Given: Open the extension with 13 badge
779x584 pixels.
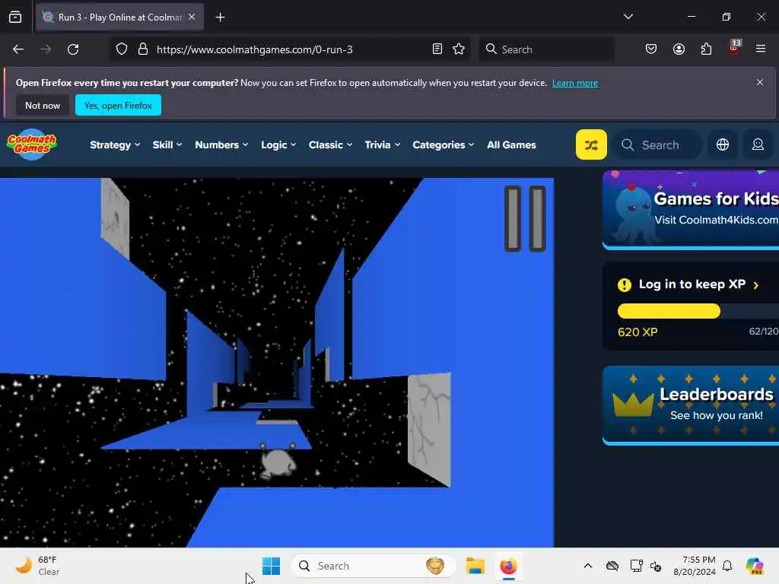Looking at the screenshot, I should pyautogui.click(x=734, y=48).
